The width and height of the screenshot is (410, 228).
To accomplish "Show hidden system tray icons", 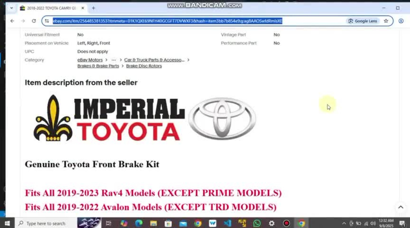I will [344, 223].
